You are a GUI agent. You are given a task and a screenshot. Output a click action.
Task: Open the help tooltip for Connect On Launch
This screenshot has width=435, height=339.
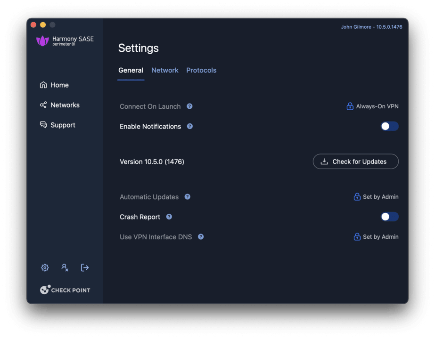point(189,106)
